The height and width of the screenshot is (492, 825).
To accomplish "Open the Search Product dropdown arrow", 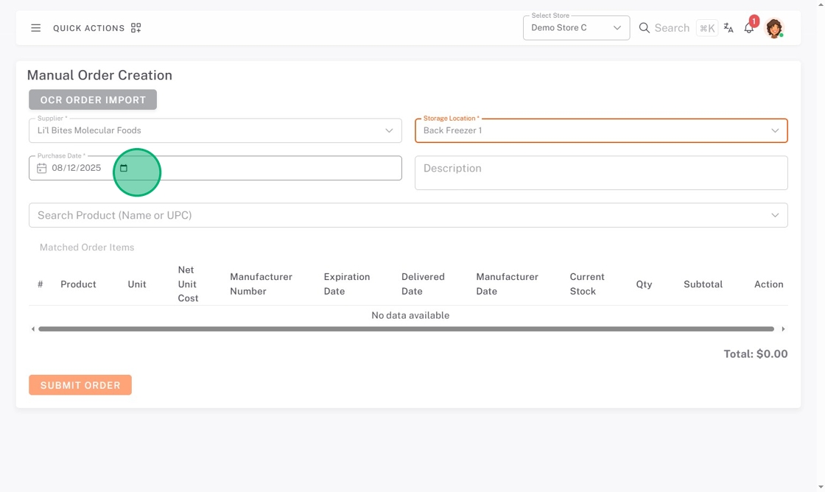I will [775, 215].
